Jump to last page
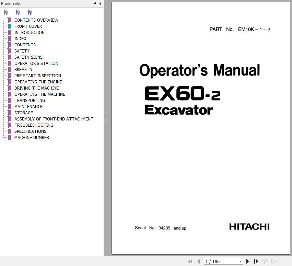Image resolution: width=292 pixels, height=266 pixels. (256, 261)
